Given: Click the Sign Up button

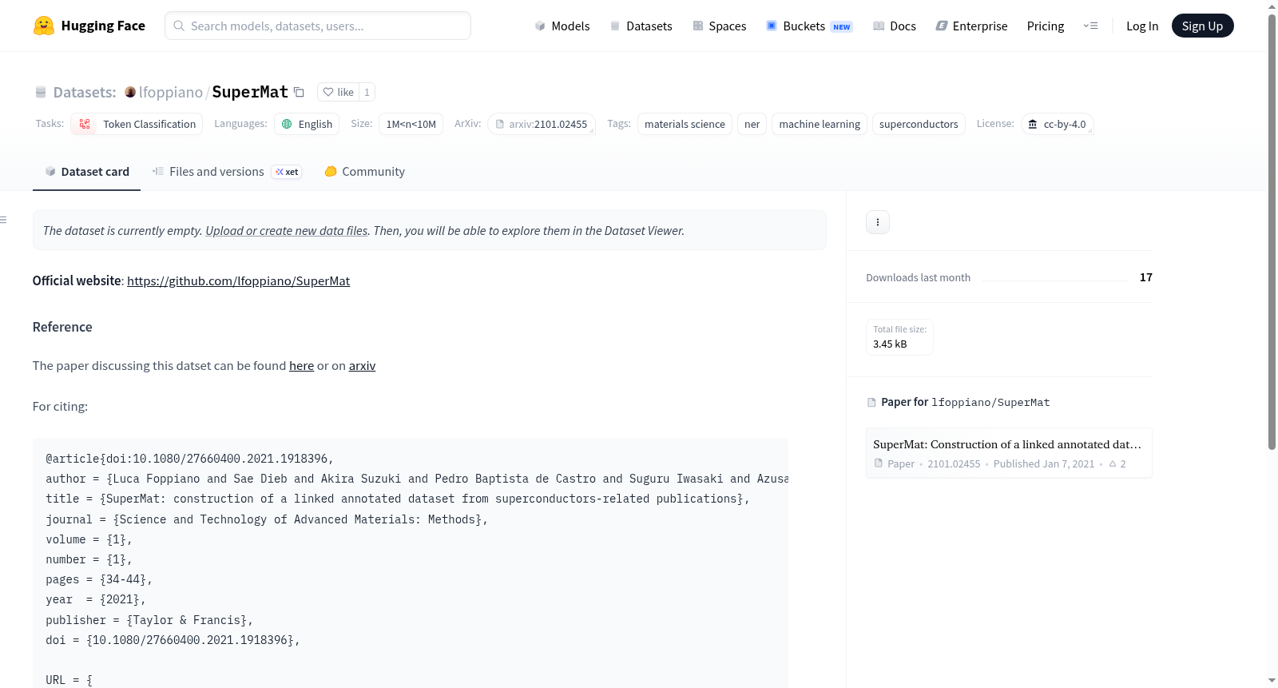Looking at the screenshot, I should click(1202, 26).
